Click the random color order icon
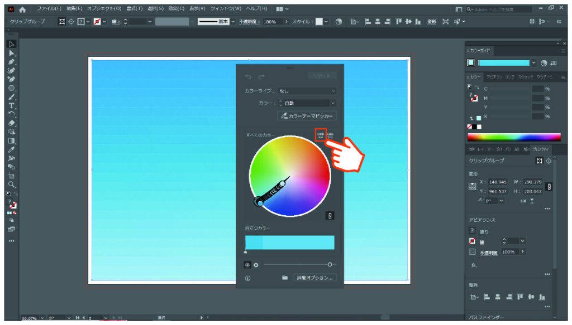The height and width of the screenshot is (325, 572). tap(321, 135)
